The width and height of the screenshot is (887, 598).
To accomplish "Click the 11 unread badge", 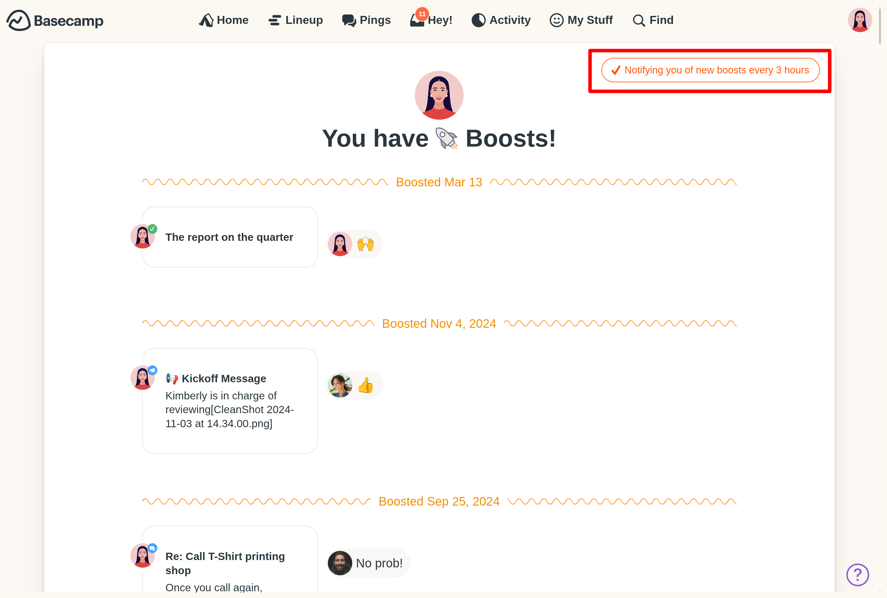I will tap(422, 14).
